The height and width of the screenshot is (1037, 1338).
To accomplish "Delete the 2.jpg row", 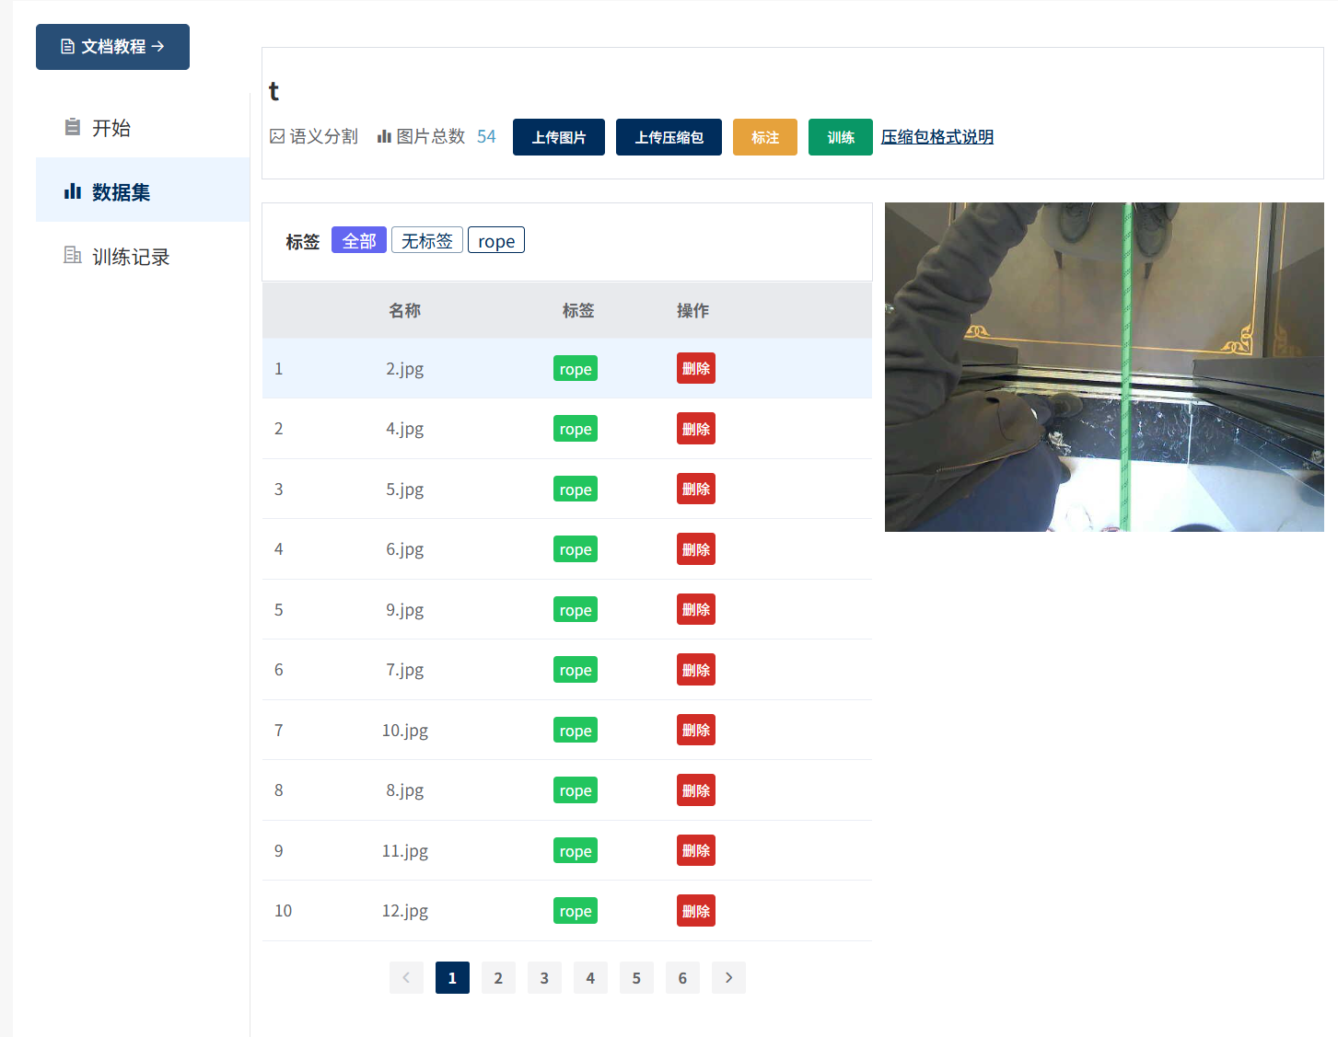I will pyautogui.click(x=695, y=369).
